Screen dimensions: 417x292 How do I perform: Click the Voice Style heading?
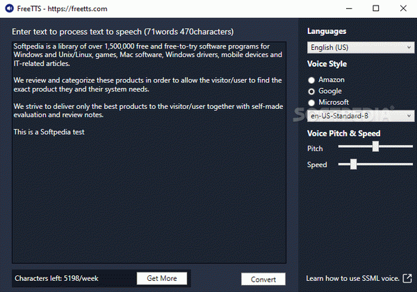pyautogui.click(x=327, y=64)
